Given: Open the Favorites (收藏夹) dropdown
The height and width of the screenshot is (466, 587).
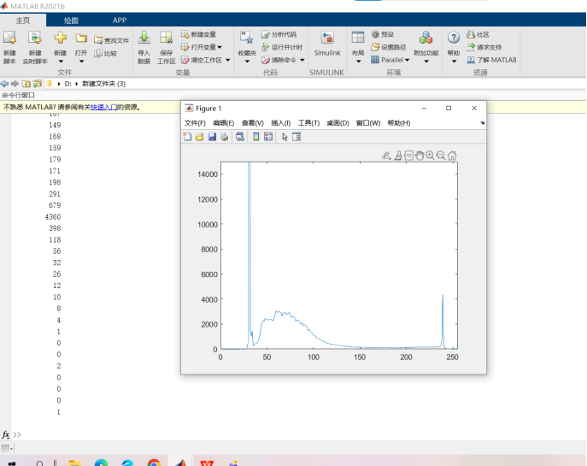Looking at the screenshot, I should tap(247, 61).
